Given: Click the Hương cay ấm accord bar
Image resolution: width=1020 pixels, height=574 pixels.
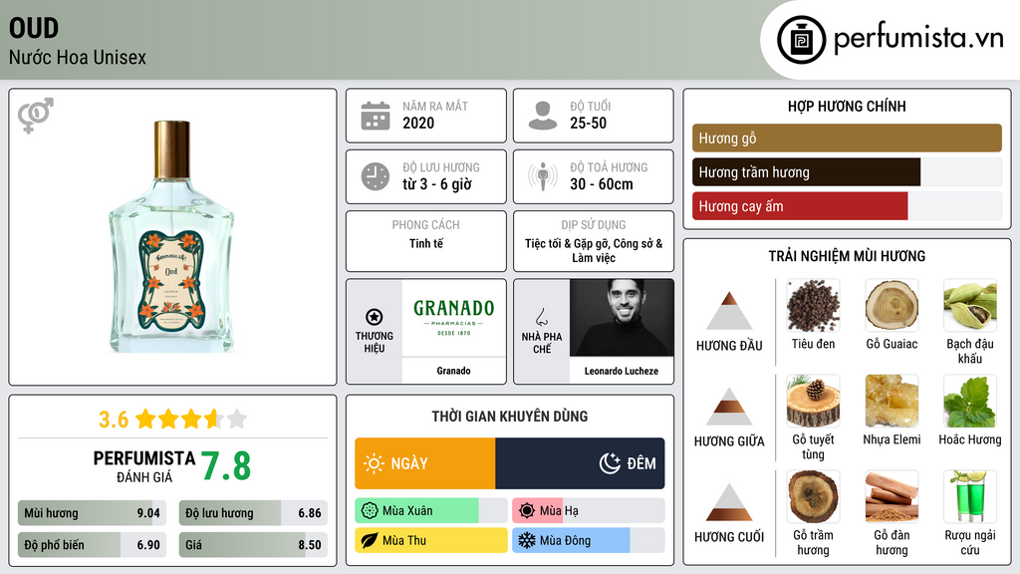Looking at the screenshot, I should click(x=847, y=206).
